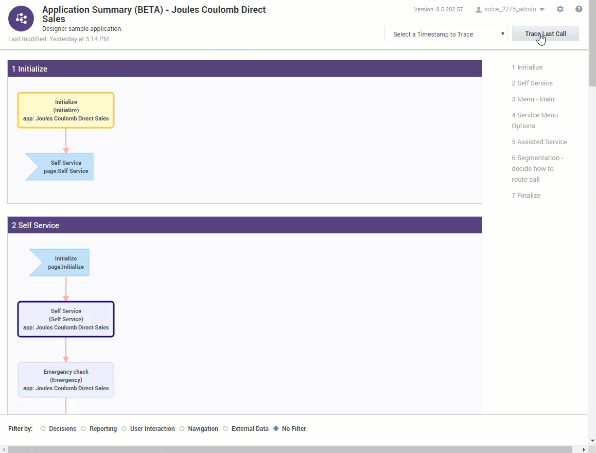Open the Select a Timestamp to Trace dropdown
Screen dimensions: 596x453
click(x=446, y=34)
